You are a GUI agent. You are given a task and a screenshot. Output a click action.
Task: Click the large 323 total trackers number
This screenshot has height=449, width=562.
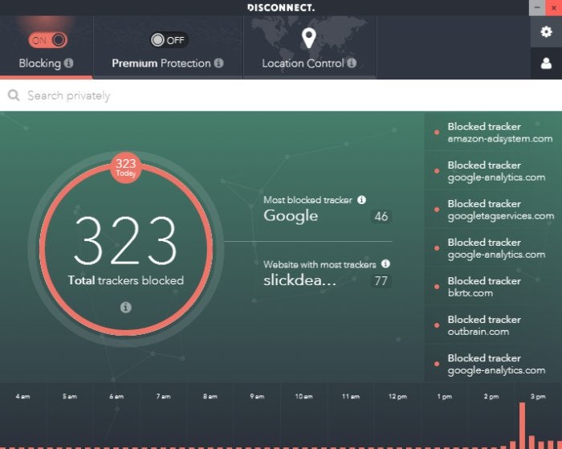125,241
